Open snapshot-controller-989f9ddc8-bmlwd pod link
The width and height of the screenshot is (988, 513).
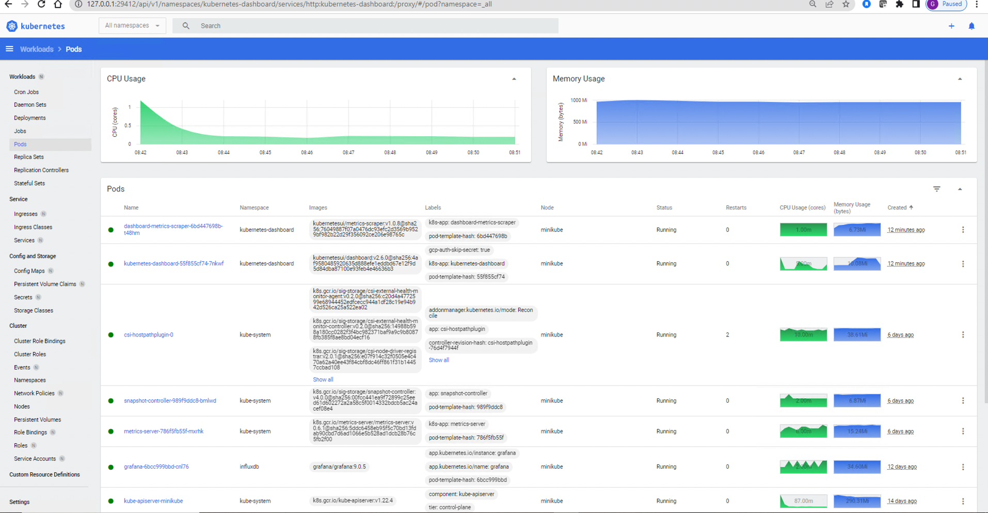pos(170,400)
